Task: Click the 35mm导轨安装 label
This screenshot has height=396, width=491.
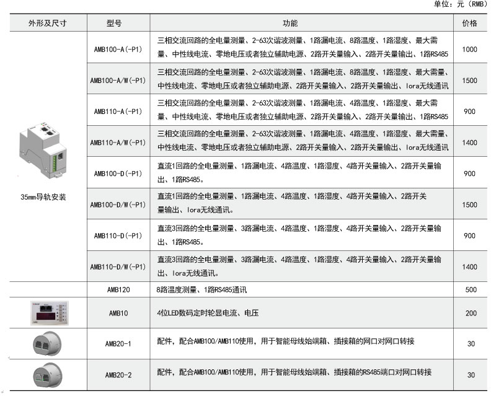Action: (x=43, y=198)
